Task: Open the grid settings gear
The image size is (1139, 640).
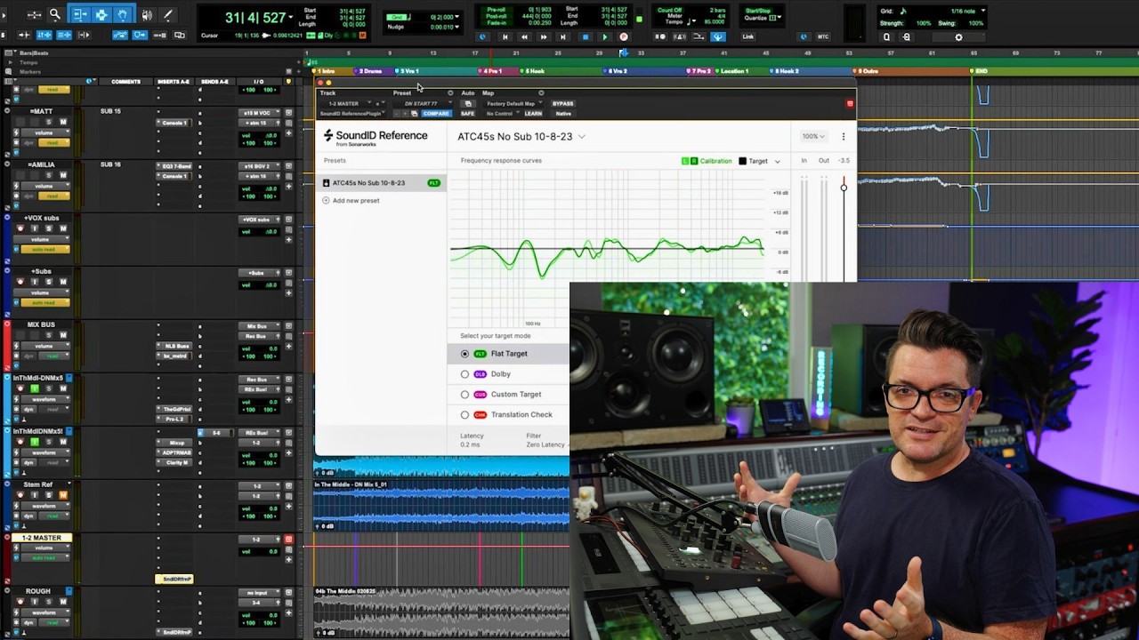Action: pos(958,37)
